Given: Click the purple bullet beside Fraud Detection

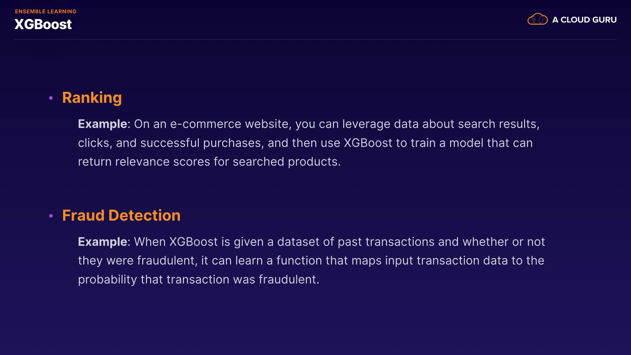Looking at the screenshot, I should 51,216.
